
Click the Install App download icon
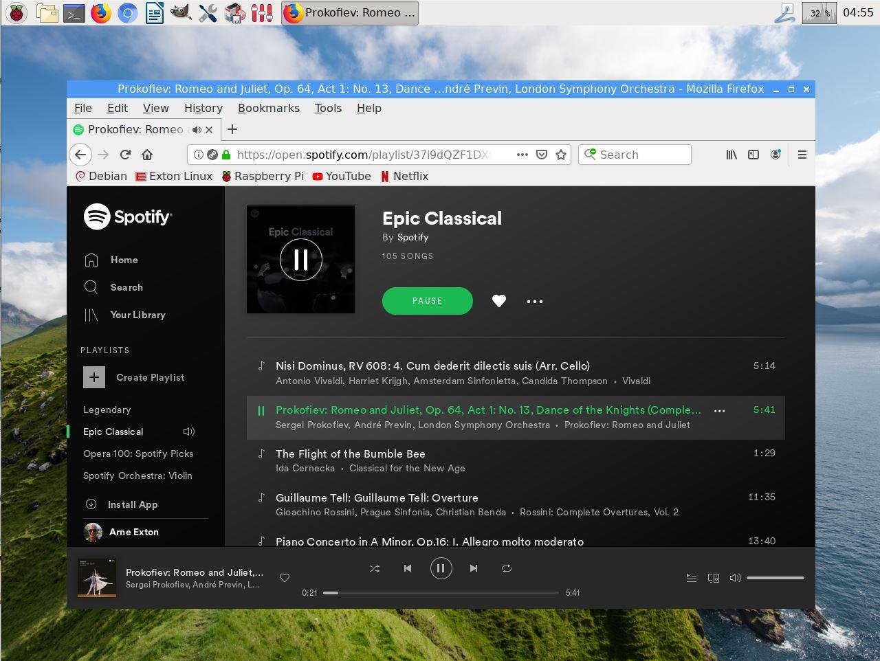click(91, 504)
